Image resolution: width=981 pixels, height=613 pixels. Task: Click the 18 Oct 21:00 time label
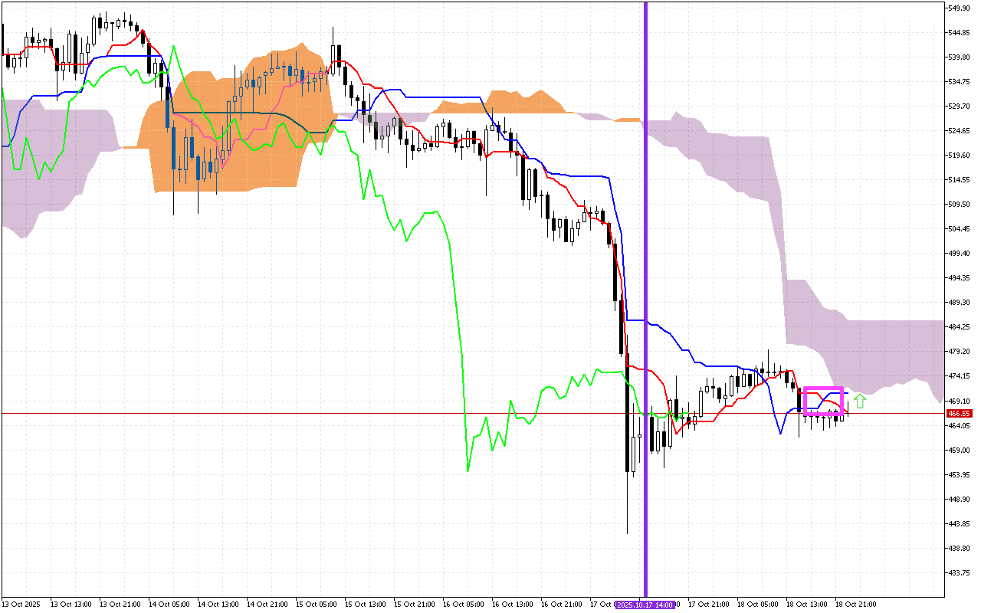(855, 605)
